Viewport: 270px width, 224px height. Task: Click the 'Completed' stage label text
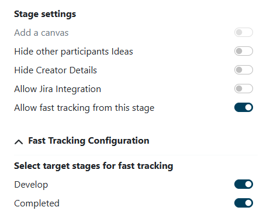pyautogui.click(x=37, y=203)
